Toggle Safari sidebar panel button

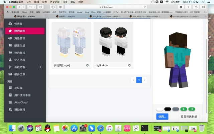(x=30, y=7)
